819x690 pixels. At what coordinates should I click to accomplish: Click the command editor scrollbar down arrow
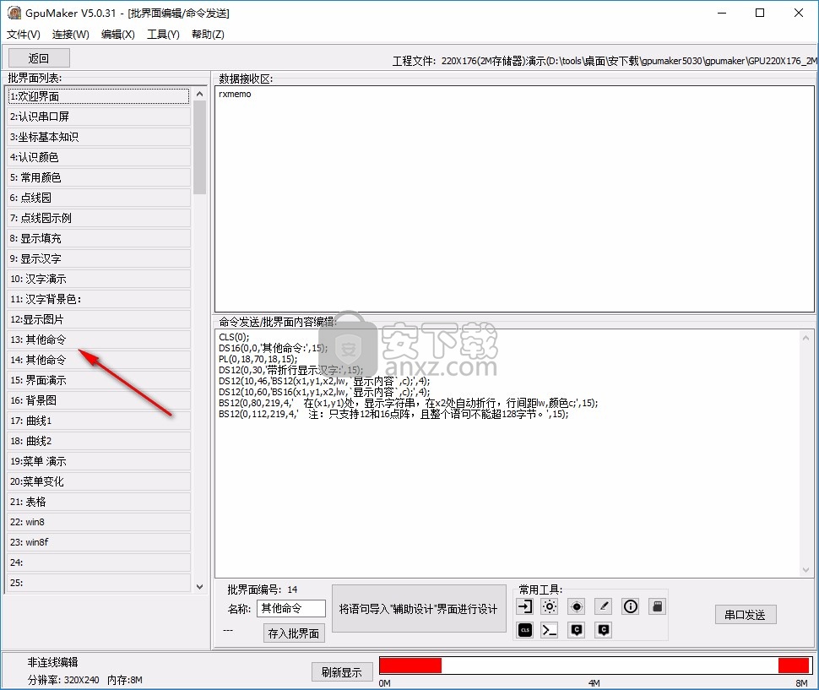click(806, 570)
